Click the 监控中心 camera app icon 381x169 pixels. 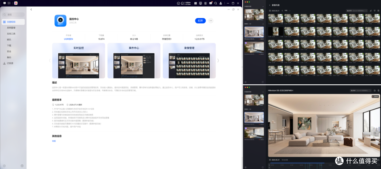(61, 21)
